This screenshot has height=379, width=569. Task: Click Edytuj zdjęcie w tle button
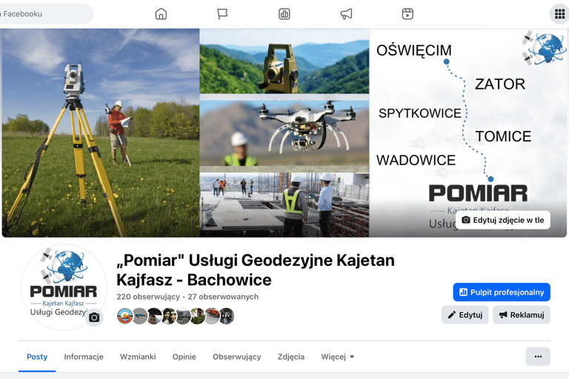click(x=503, y=220)
